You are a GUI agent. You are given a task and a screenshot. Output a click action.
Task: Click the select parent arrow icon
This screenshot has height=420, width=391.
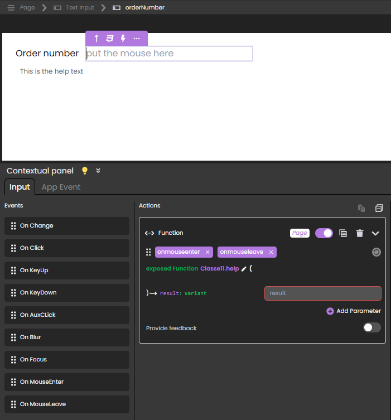[x=96, y=38]
